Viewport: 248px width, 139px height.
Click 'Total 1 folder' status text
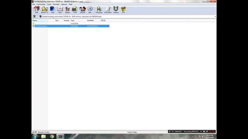tap(132, 132)
